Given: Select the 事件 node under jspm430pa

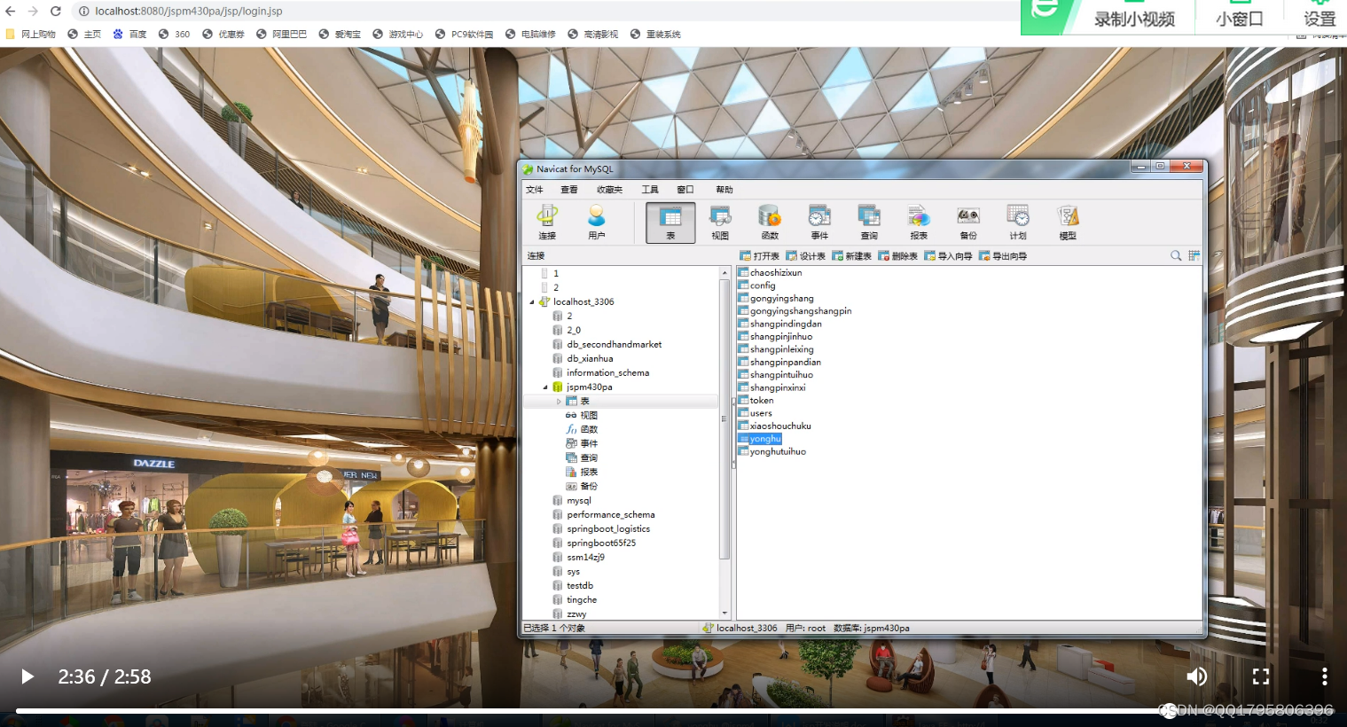Looking at the screenshot, I should pyautogui.click(x=589, y=444).
